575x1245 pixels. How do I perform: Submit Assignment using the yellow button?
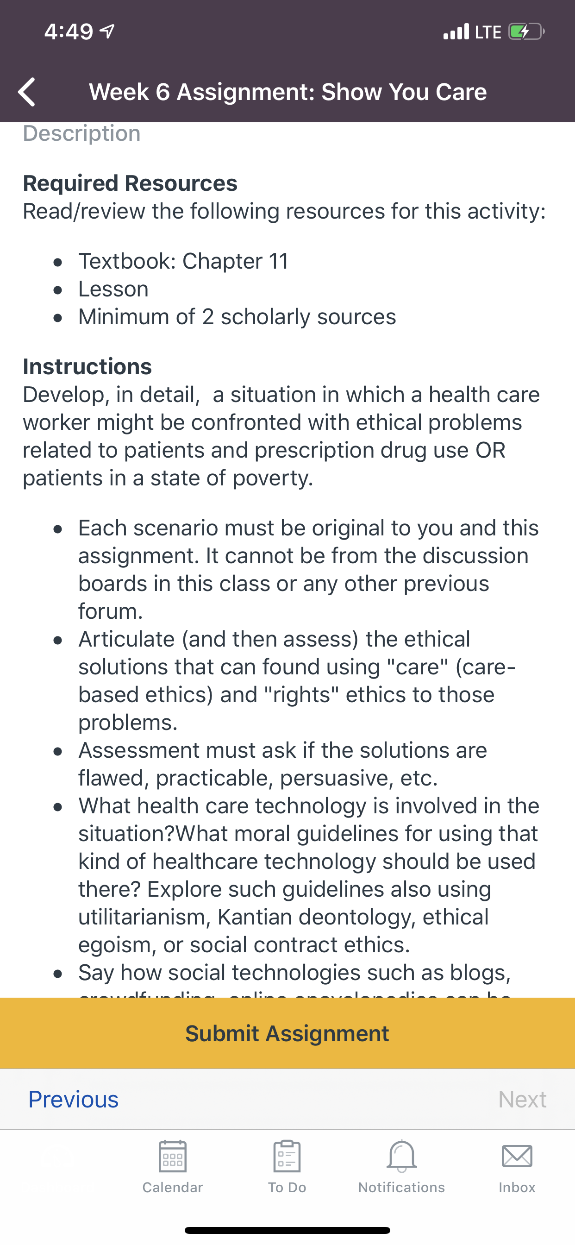click(287, 1033)
